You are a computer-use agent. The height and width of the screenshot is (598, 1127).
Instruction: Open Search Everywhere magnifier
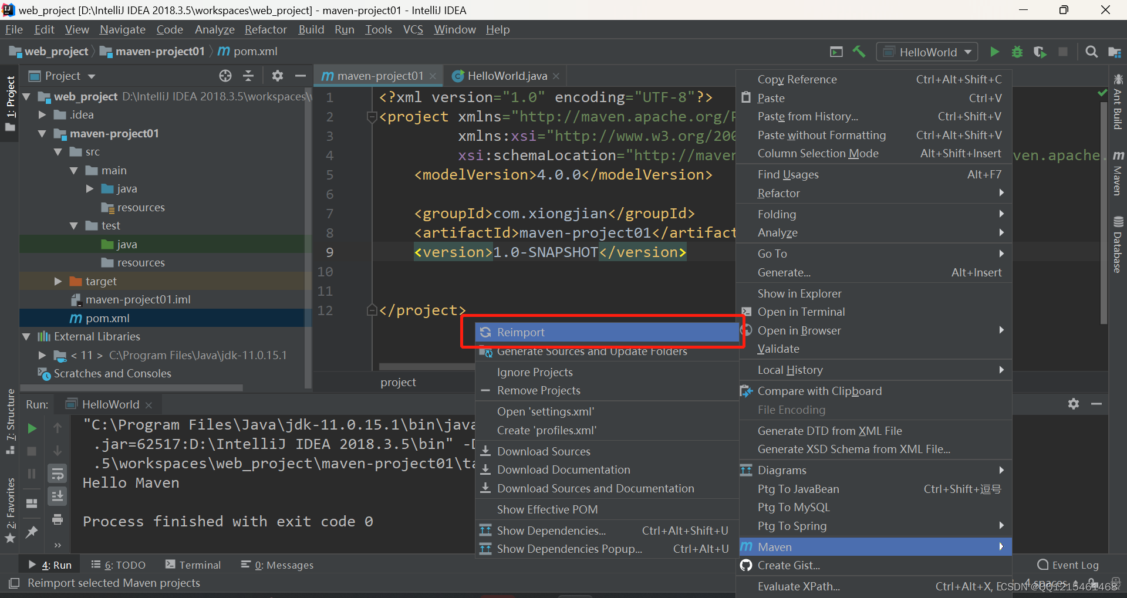point(1091,52)
